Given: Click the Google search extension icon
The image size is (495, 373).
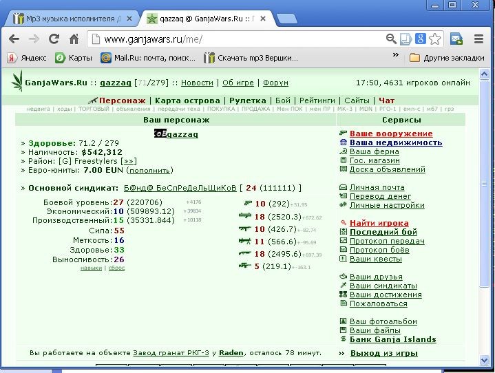Looking at the screenshot, I should coord(421,39).
